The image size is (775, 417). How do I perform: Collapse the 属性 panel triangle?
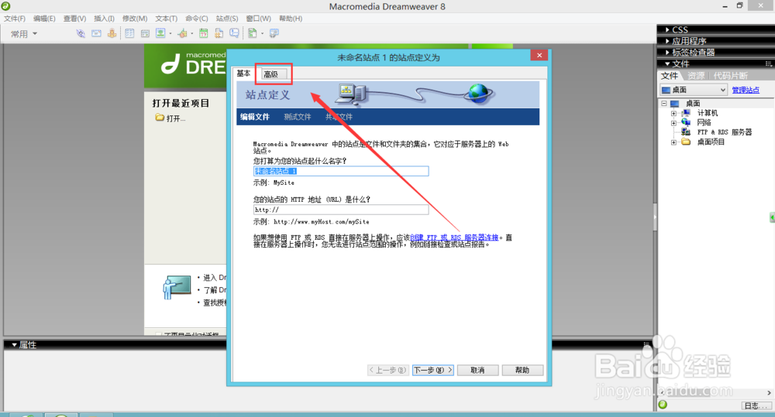point(14,345)
